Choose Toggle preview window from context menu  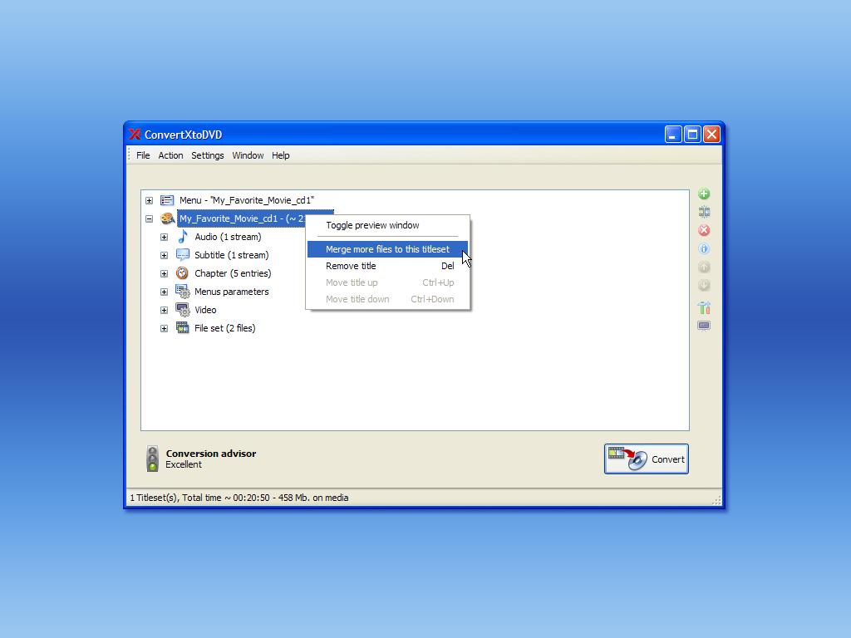387,225
